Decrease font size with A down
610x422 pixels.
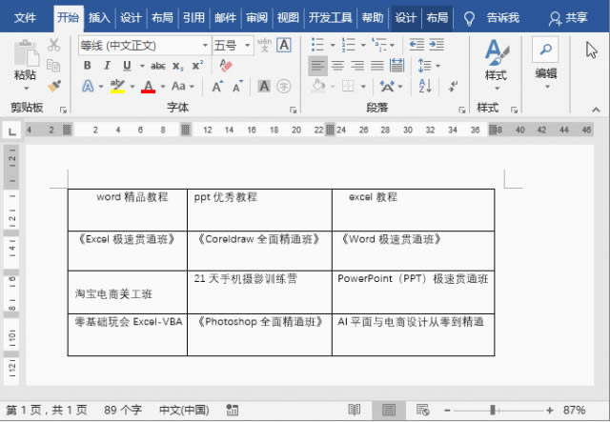tap(237, 87)
